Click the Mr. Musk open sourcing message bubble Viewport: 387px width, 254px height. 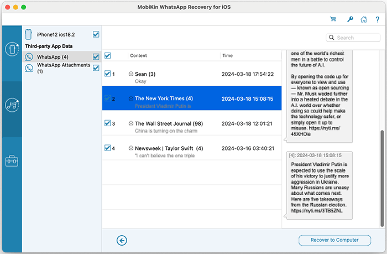[319, 96]
